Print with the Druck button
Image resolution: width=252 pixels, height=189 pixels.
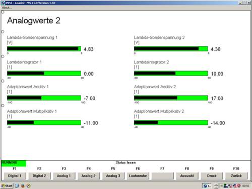(212, 176)
